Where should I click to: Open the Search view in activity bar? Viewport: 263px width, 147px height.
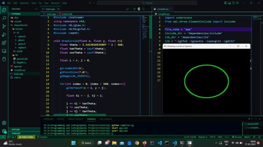pyautogui.click(x=4, y=18)
